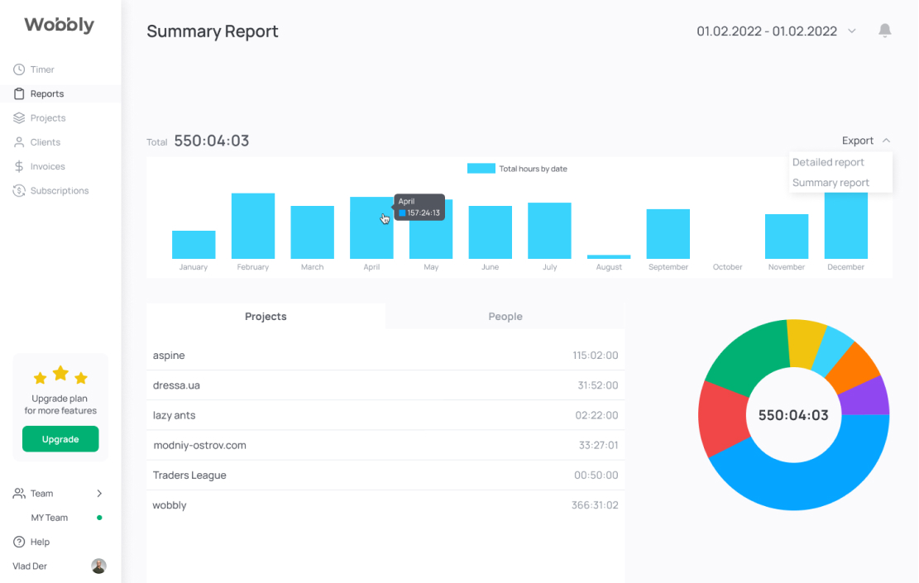Open the Subscriptions icon in sidebar
The height and width of the screenshot is (583, 919).
(x=19, y=190)
